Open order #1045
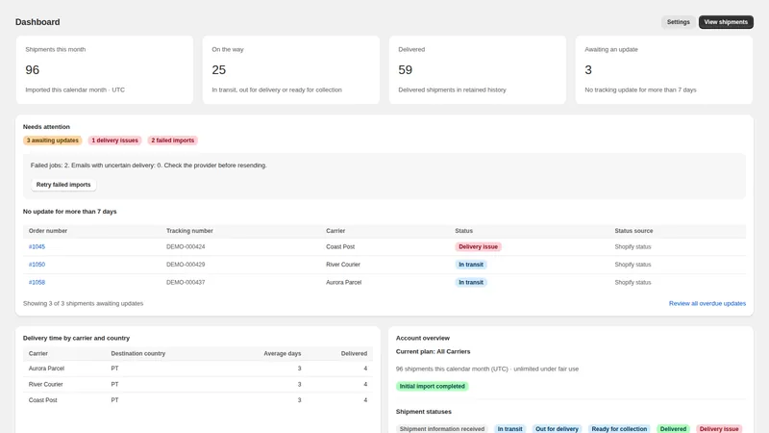The height and width of the screenshot is (433, 769). 37,247
